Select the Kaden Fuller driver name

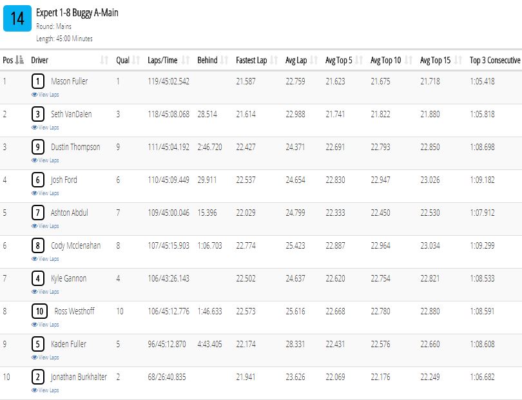tap(68, 344)
